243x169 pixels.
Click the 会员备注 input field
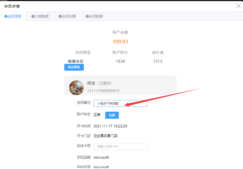[120, 104]
